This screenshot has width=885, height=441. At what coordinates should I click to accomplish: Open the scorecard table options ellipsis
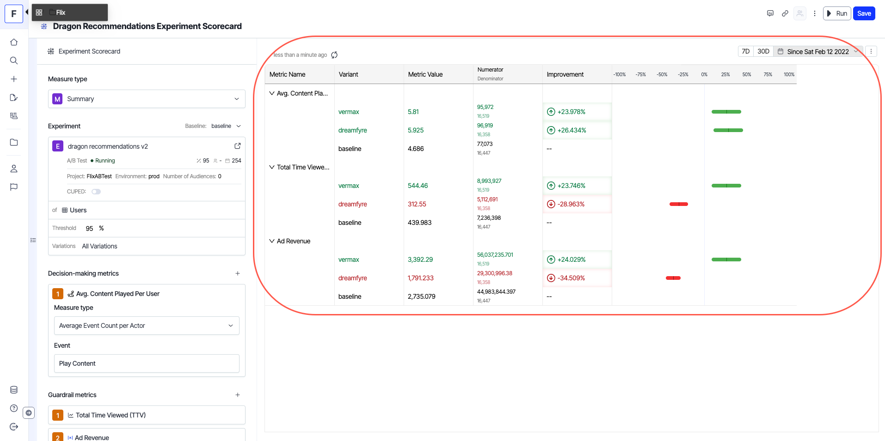click(871, 51)
